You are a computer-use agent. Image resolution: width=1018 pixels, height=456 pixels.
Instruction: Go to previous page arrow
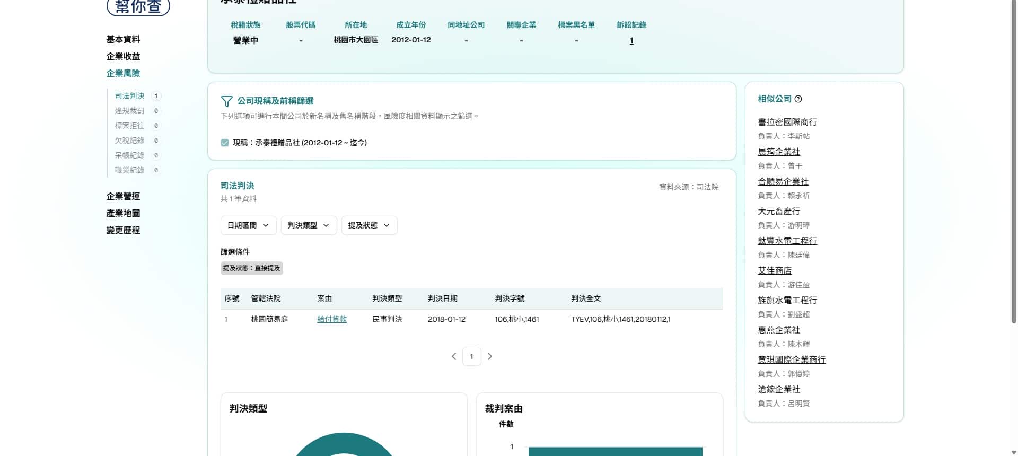pos(454,356)
